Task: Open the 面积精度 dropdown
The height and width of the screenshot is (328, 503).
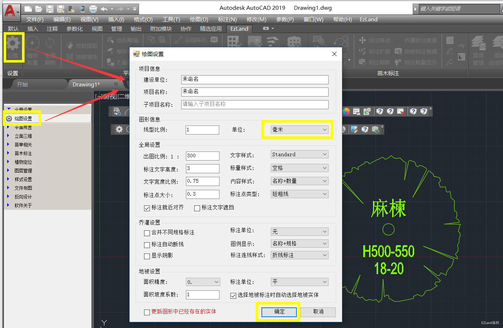Action: click(x=203, y=282)
